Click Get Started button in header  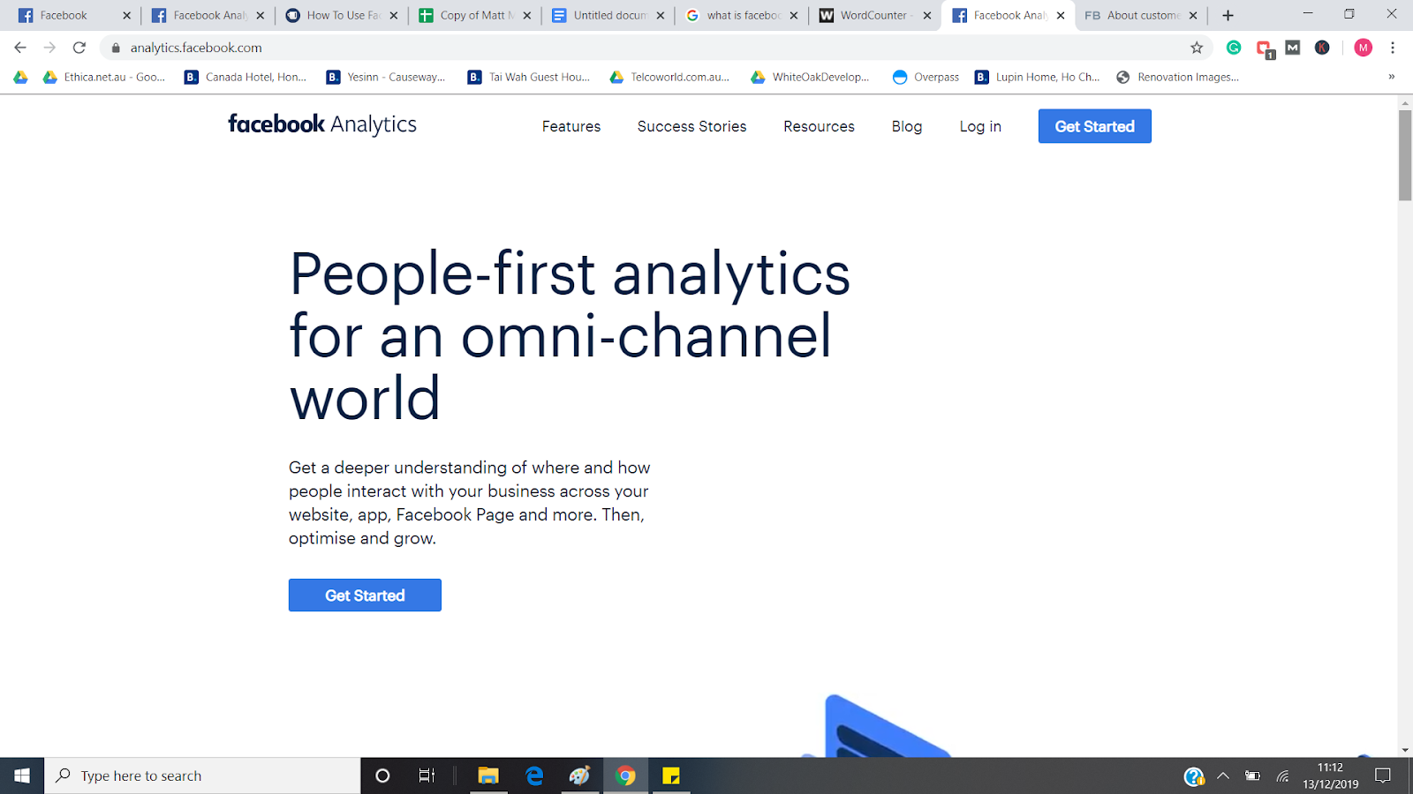1095,126
